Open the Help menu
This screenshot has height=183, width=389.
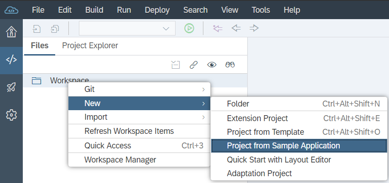click(x=292, y=10)
